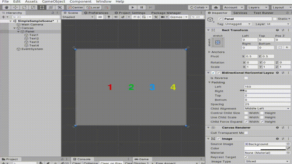Select the Hand tool
Screen dimensions: 292x164
6,7
